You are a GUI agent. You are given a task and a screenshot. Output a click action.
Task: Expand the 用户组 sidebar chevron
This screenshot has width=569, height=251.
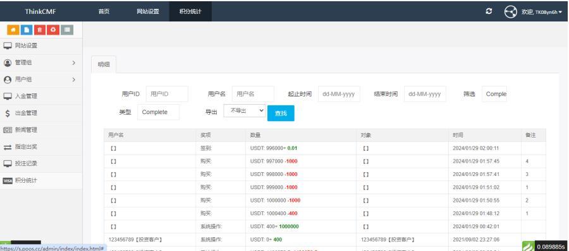click(x=74, y=79)
